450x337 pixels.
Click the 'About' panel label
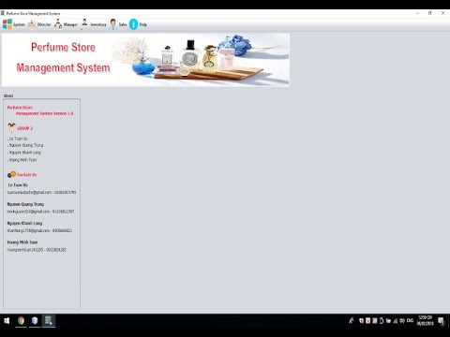click(8, 95)
